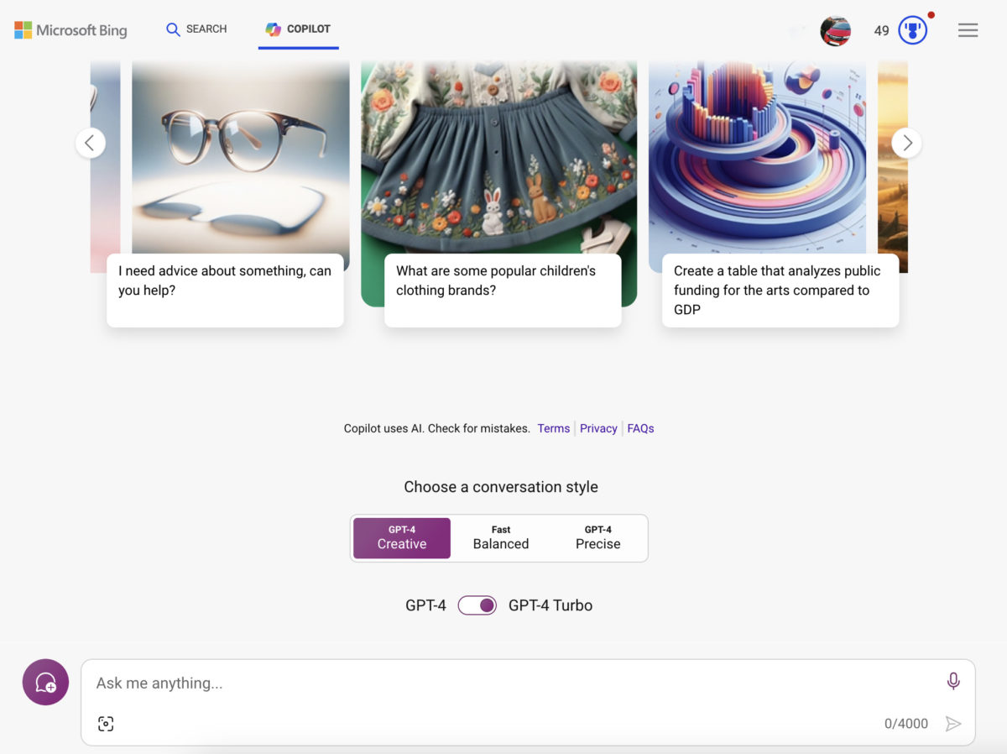Open the Rewards trophy icon
1007x754 pixels.
click(x=912, y=31)
